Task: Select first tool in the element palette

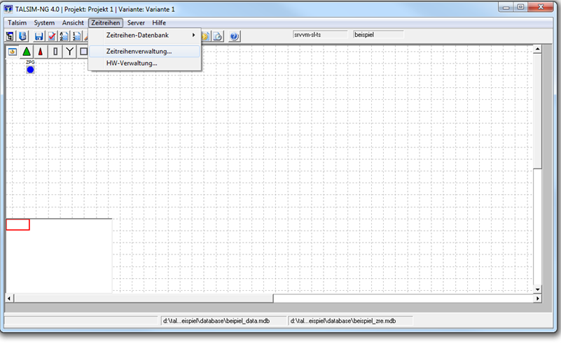Action: (x=13, y=51)
